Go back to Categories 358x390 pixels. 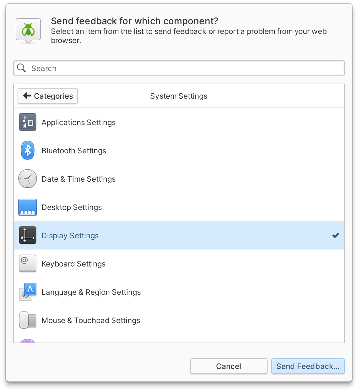click(48, 96)
